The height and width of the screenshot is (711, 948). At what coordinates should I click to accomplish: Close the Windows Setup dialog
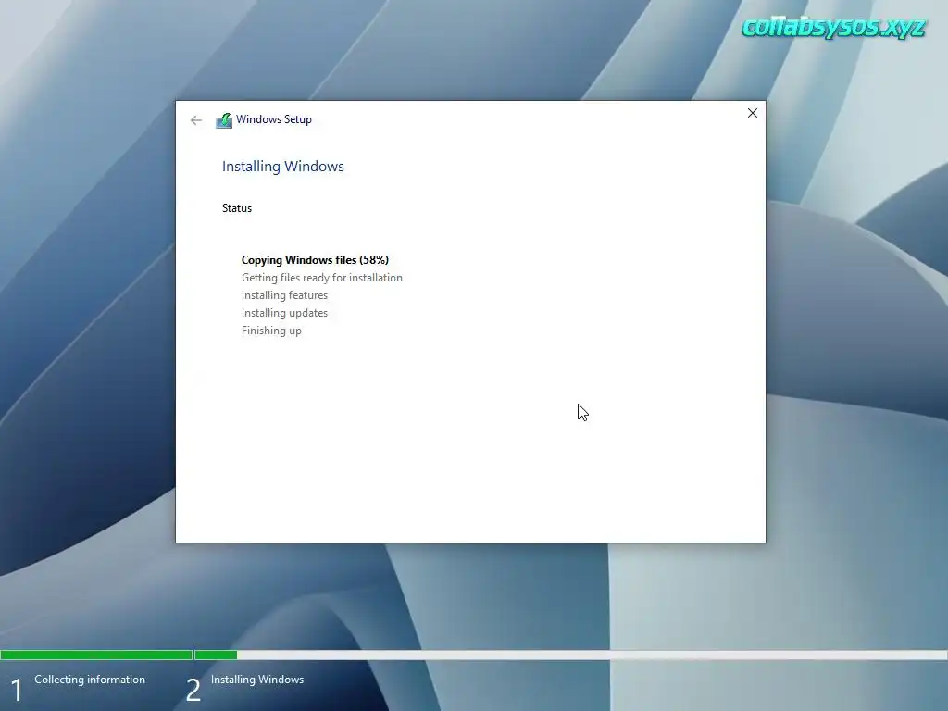[752, 113]
